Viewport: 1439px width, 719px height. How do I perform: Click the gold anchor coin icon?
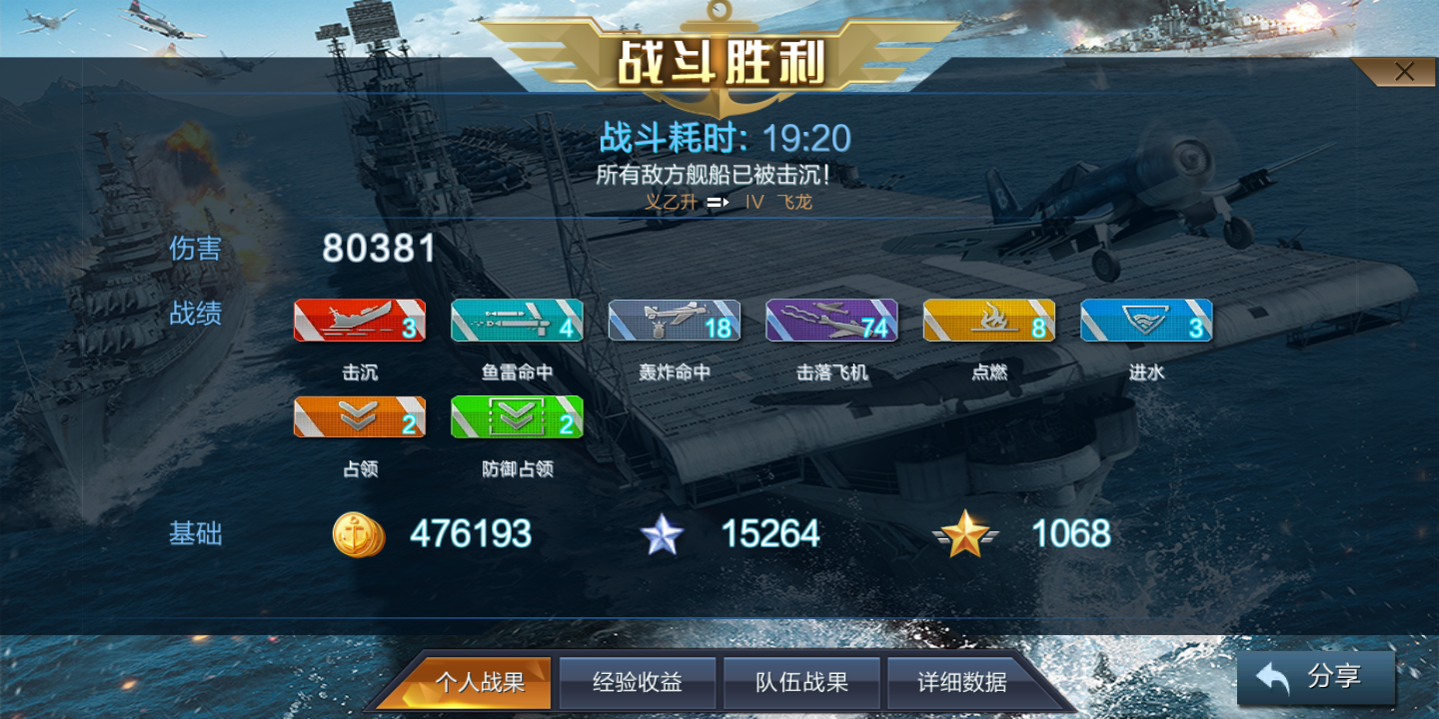point(359,534)
